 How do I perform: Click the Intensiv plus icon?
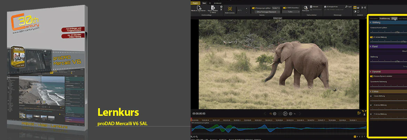(x=311, y=7)
